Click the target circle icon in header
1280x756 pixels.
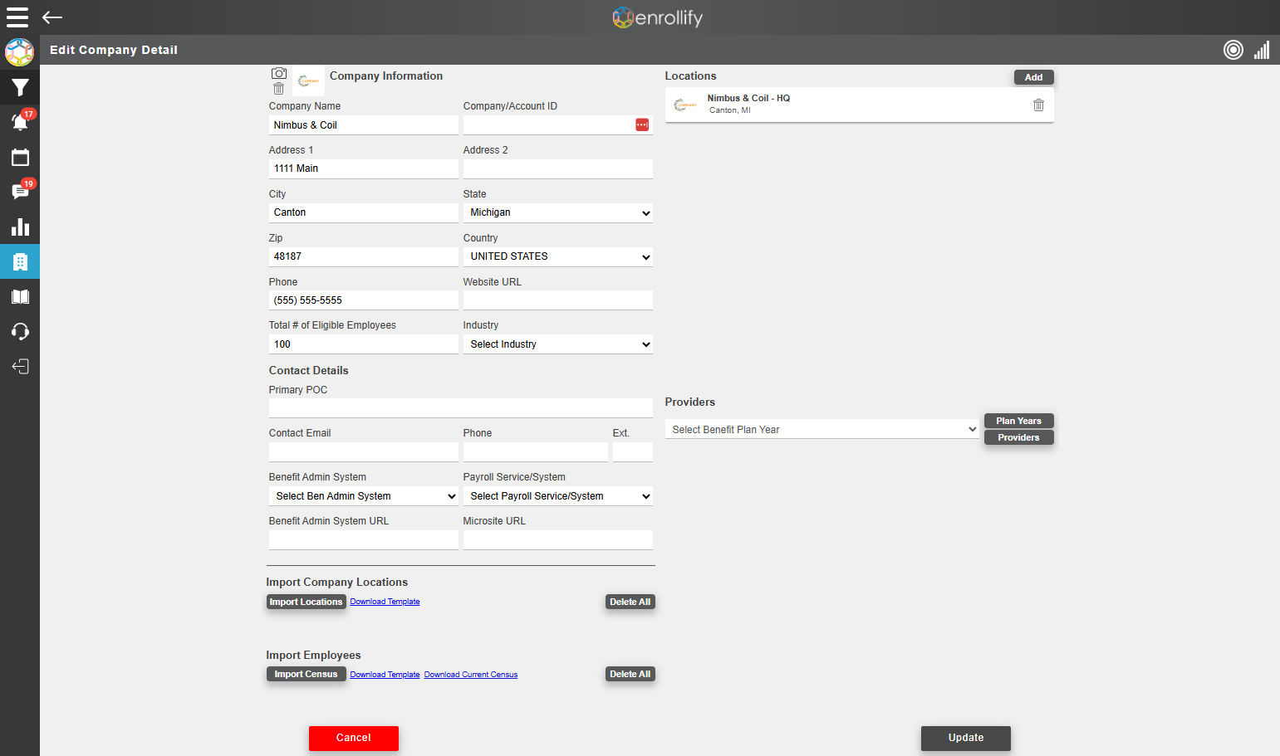click(1233, 50)
